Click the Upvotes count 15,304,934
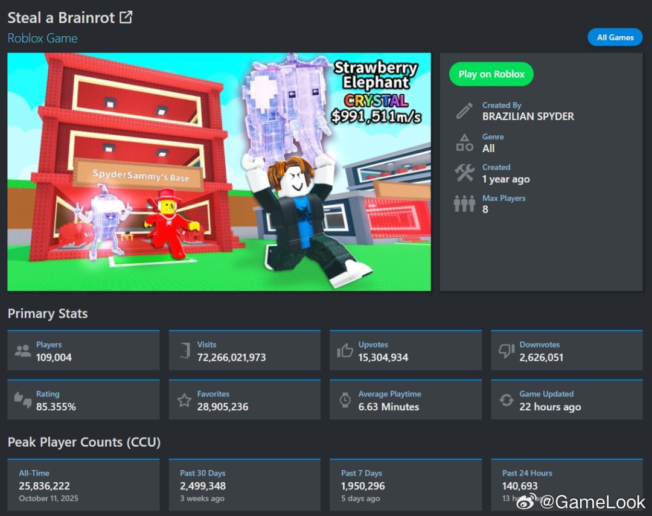This screenshot has width=652, height=516. 383,358
